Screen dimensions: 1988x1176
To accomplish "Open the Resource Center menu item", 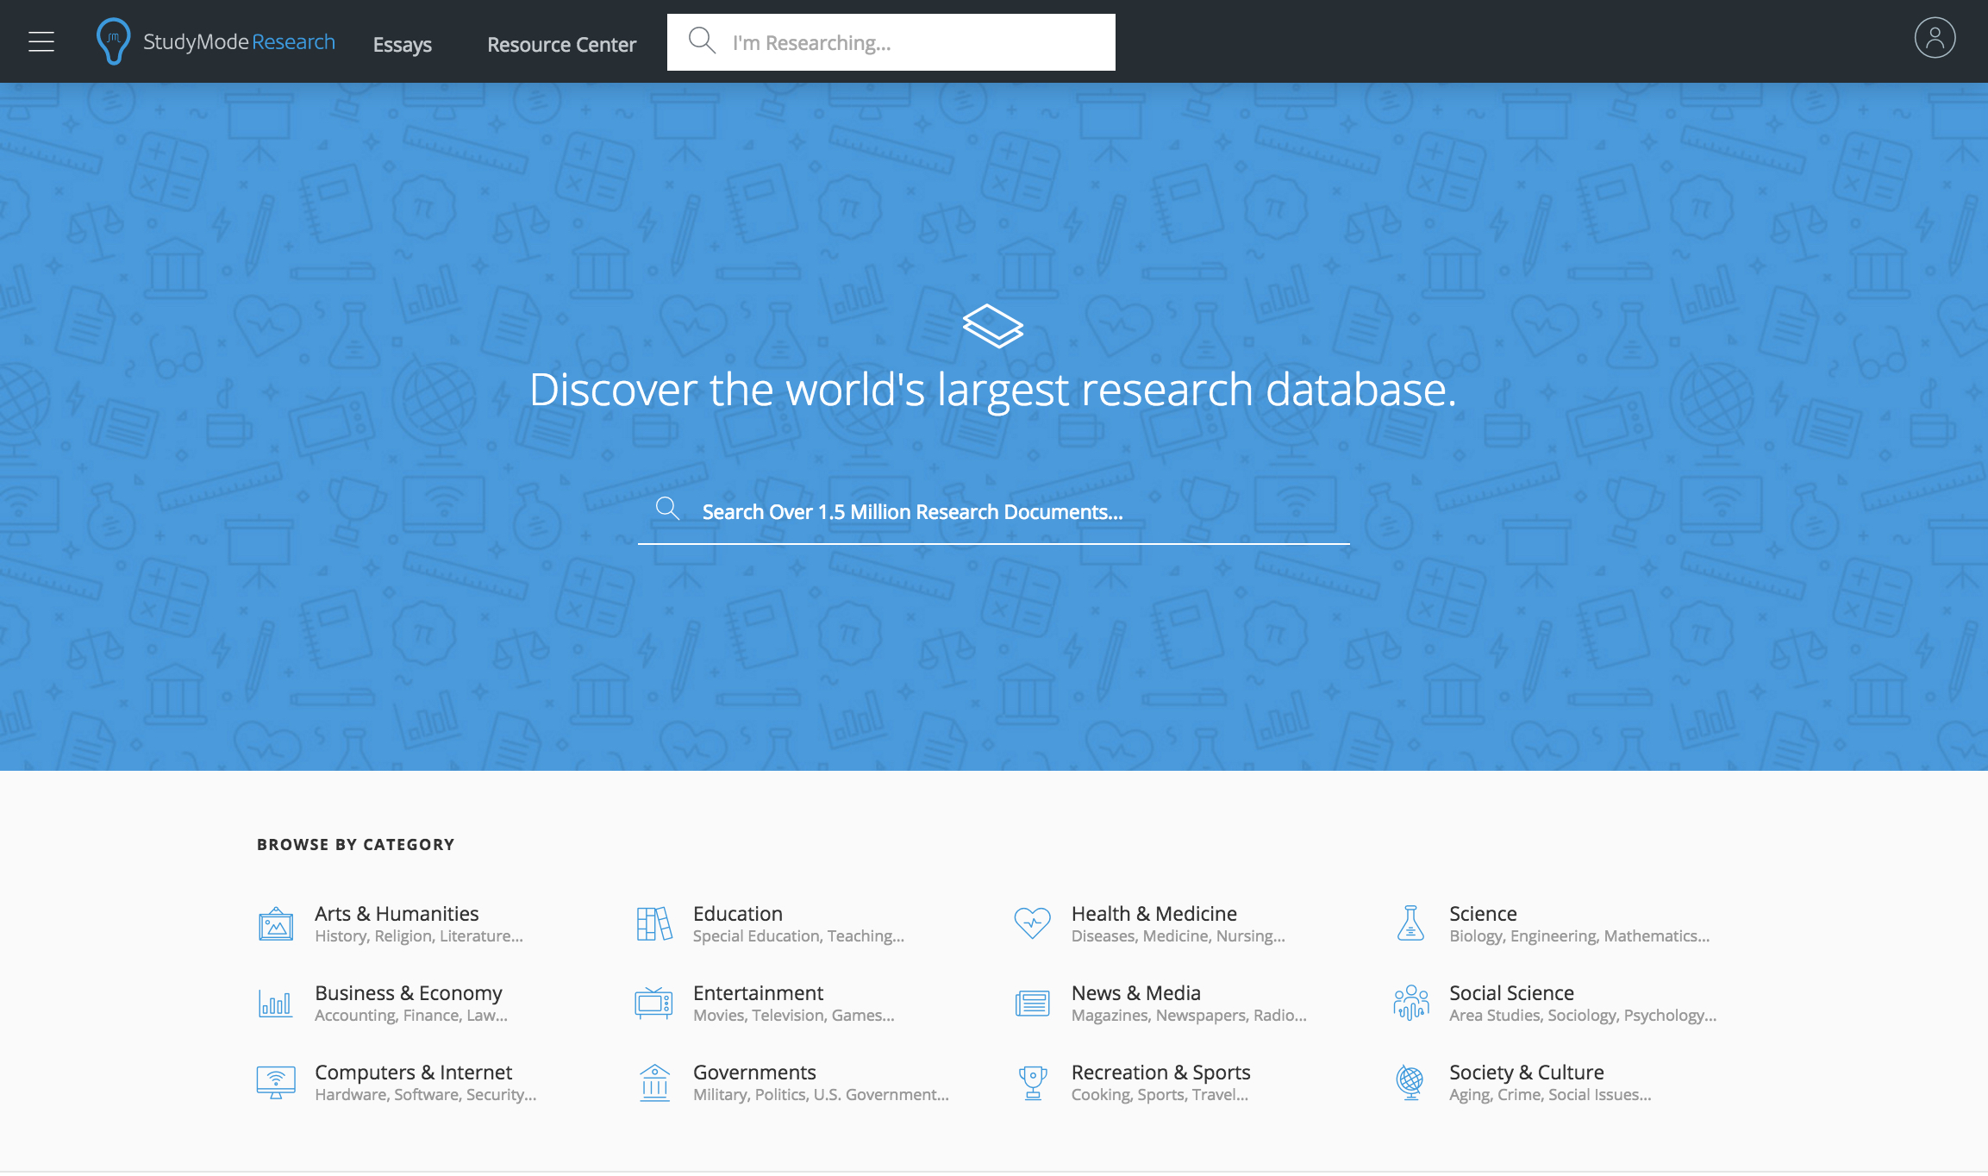I will pos(562,45).
